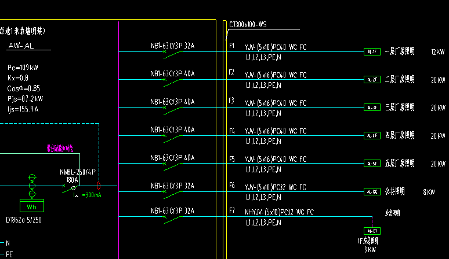
Task: Click the 公共照明 circuit description
Action: coord(395,191)
